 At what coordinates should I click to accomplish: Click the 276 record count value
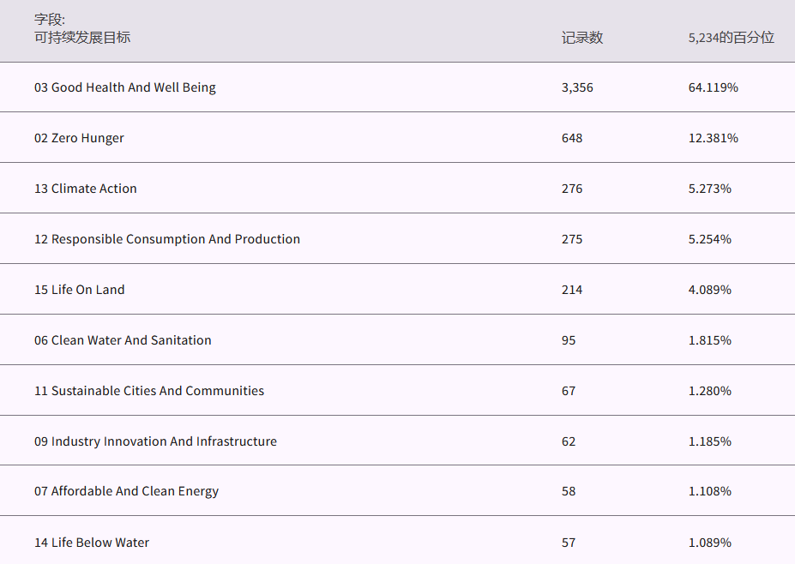point(572,189)
